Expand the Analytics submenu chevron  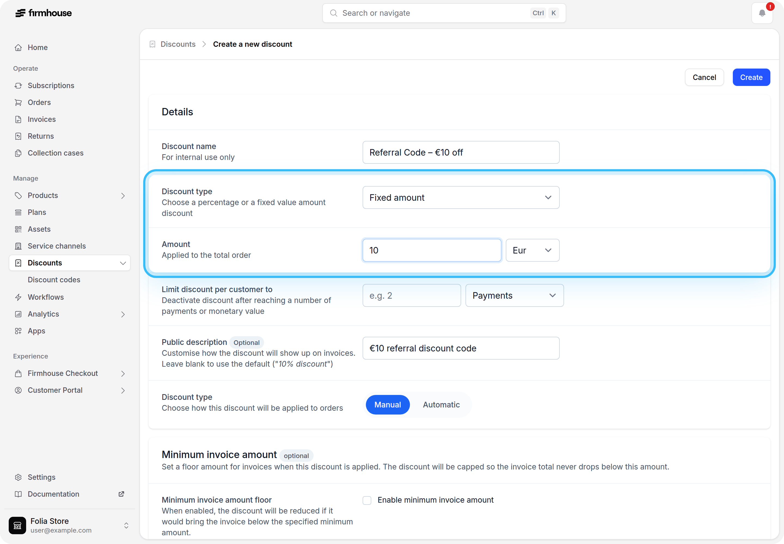coord(123,314)
